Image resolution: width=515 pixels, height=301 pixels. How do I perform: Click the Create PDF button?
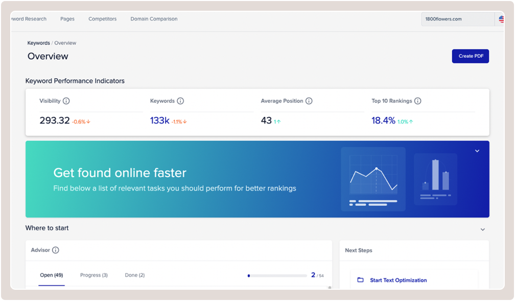point(470,56)
